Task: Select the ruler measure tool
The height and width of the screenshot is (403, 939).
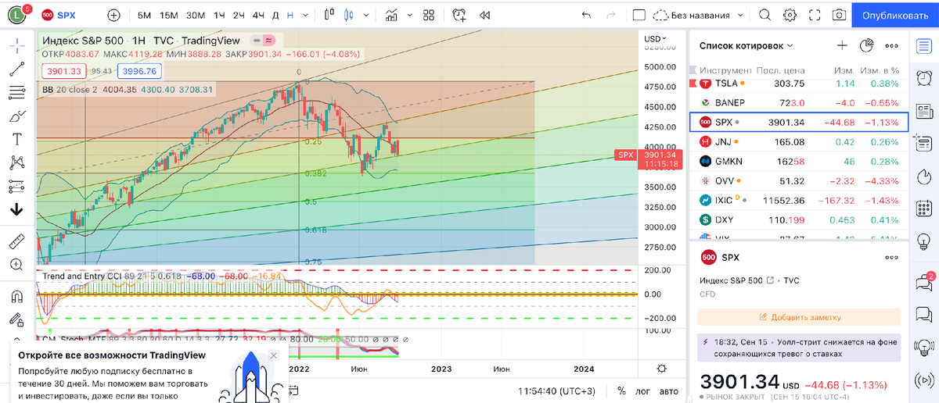Action: pos(16,241)
